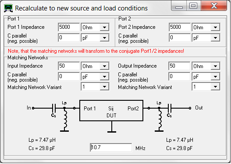
Task: Click the Output Impedance label
Action: pos(137,66)
